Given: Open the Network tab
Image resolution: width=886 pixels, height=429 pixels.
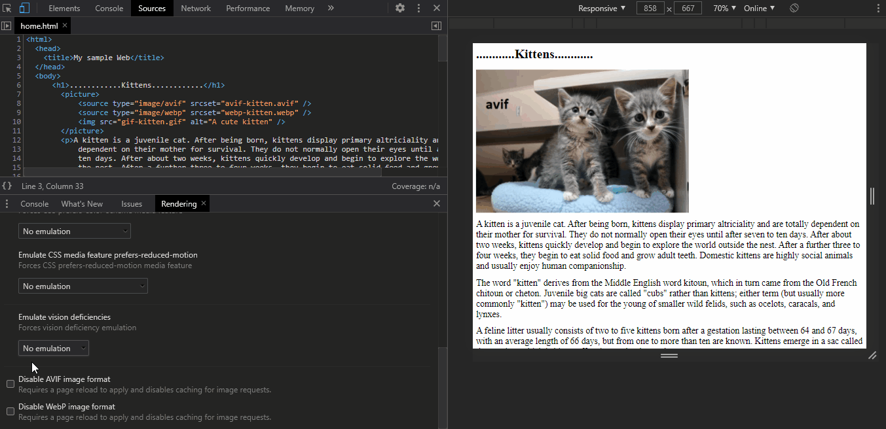Looking at the screenshot, I should coord(196,9).
